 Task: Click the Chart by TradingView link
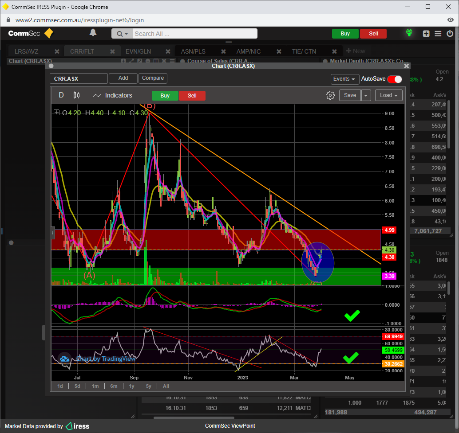tap(106, 359)
